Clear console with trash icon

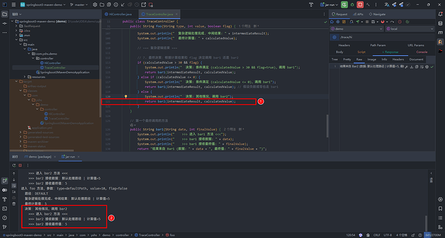[14, 204]
